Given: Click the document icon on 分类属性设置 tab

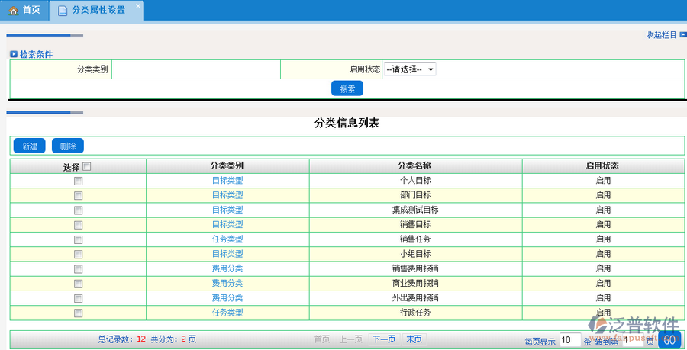Looking at the screenshot, I should point(63,11).
